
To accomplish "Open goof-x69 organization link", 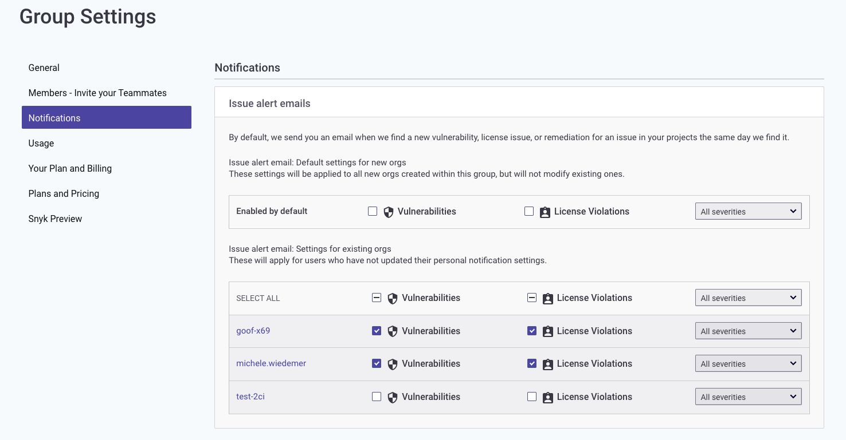I will [253, 331].
